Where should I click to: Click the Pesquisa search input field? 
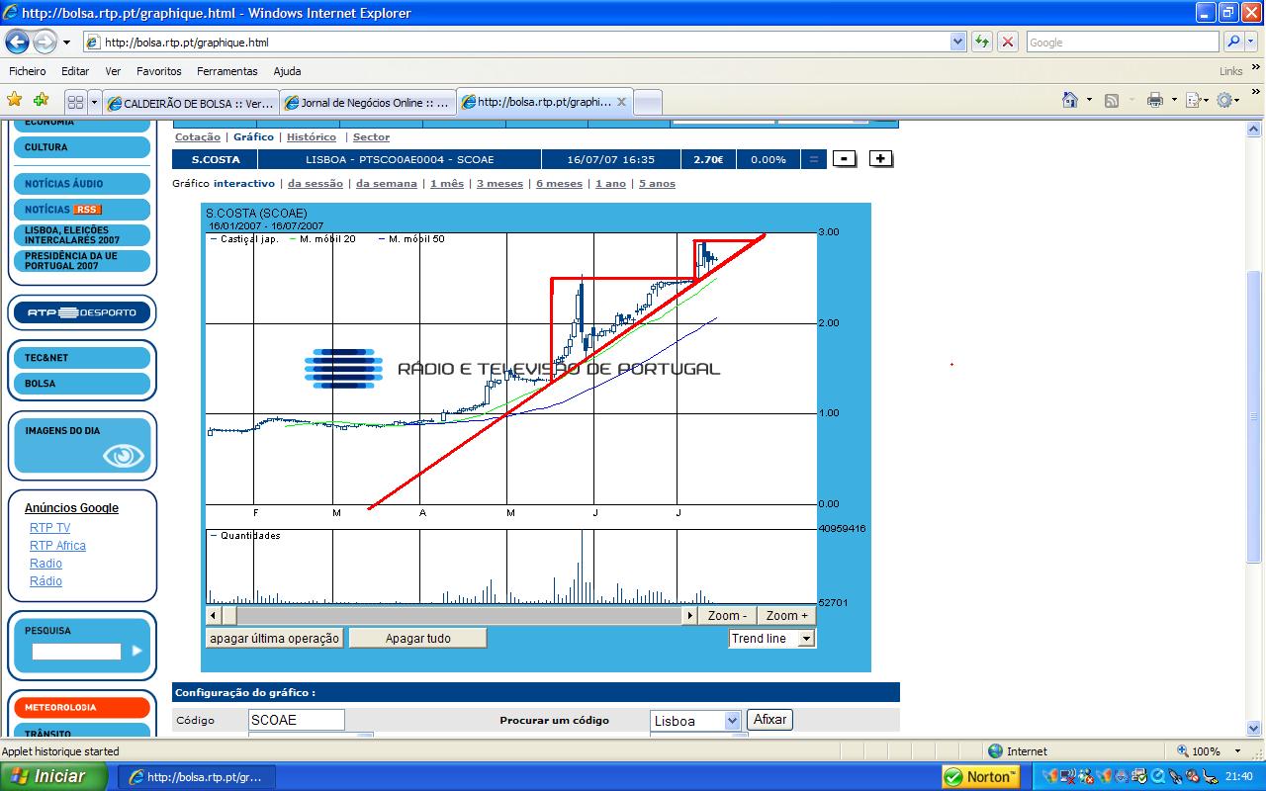76,652
